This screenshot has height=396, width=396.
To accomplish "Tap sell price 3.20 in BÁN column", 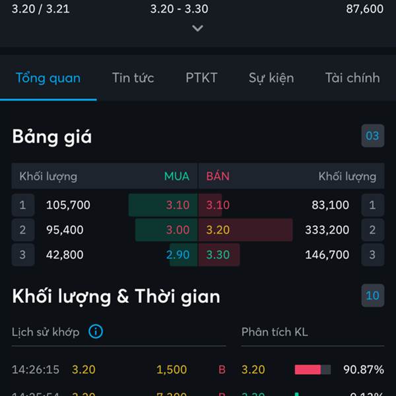I will click(x=218, y=230).
